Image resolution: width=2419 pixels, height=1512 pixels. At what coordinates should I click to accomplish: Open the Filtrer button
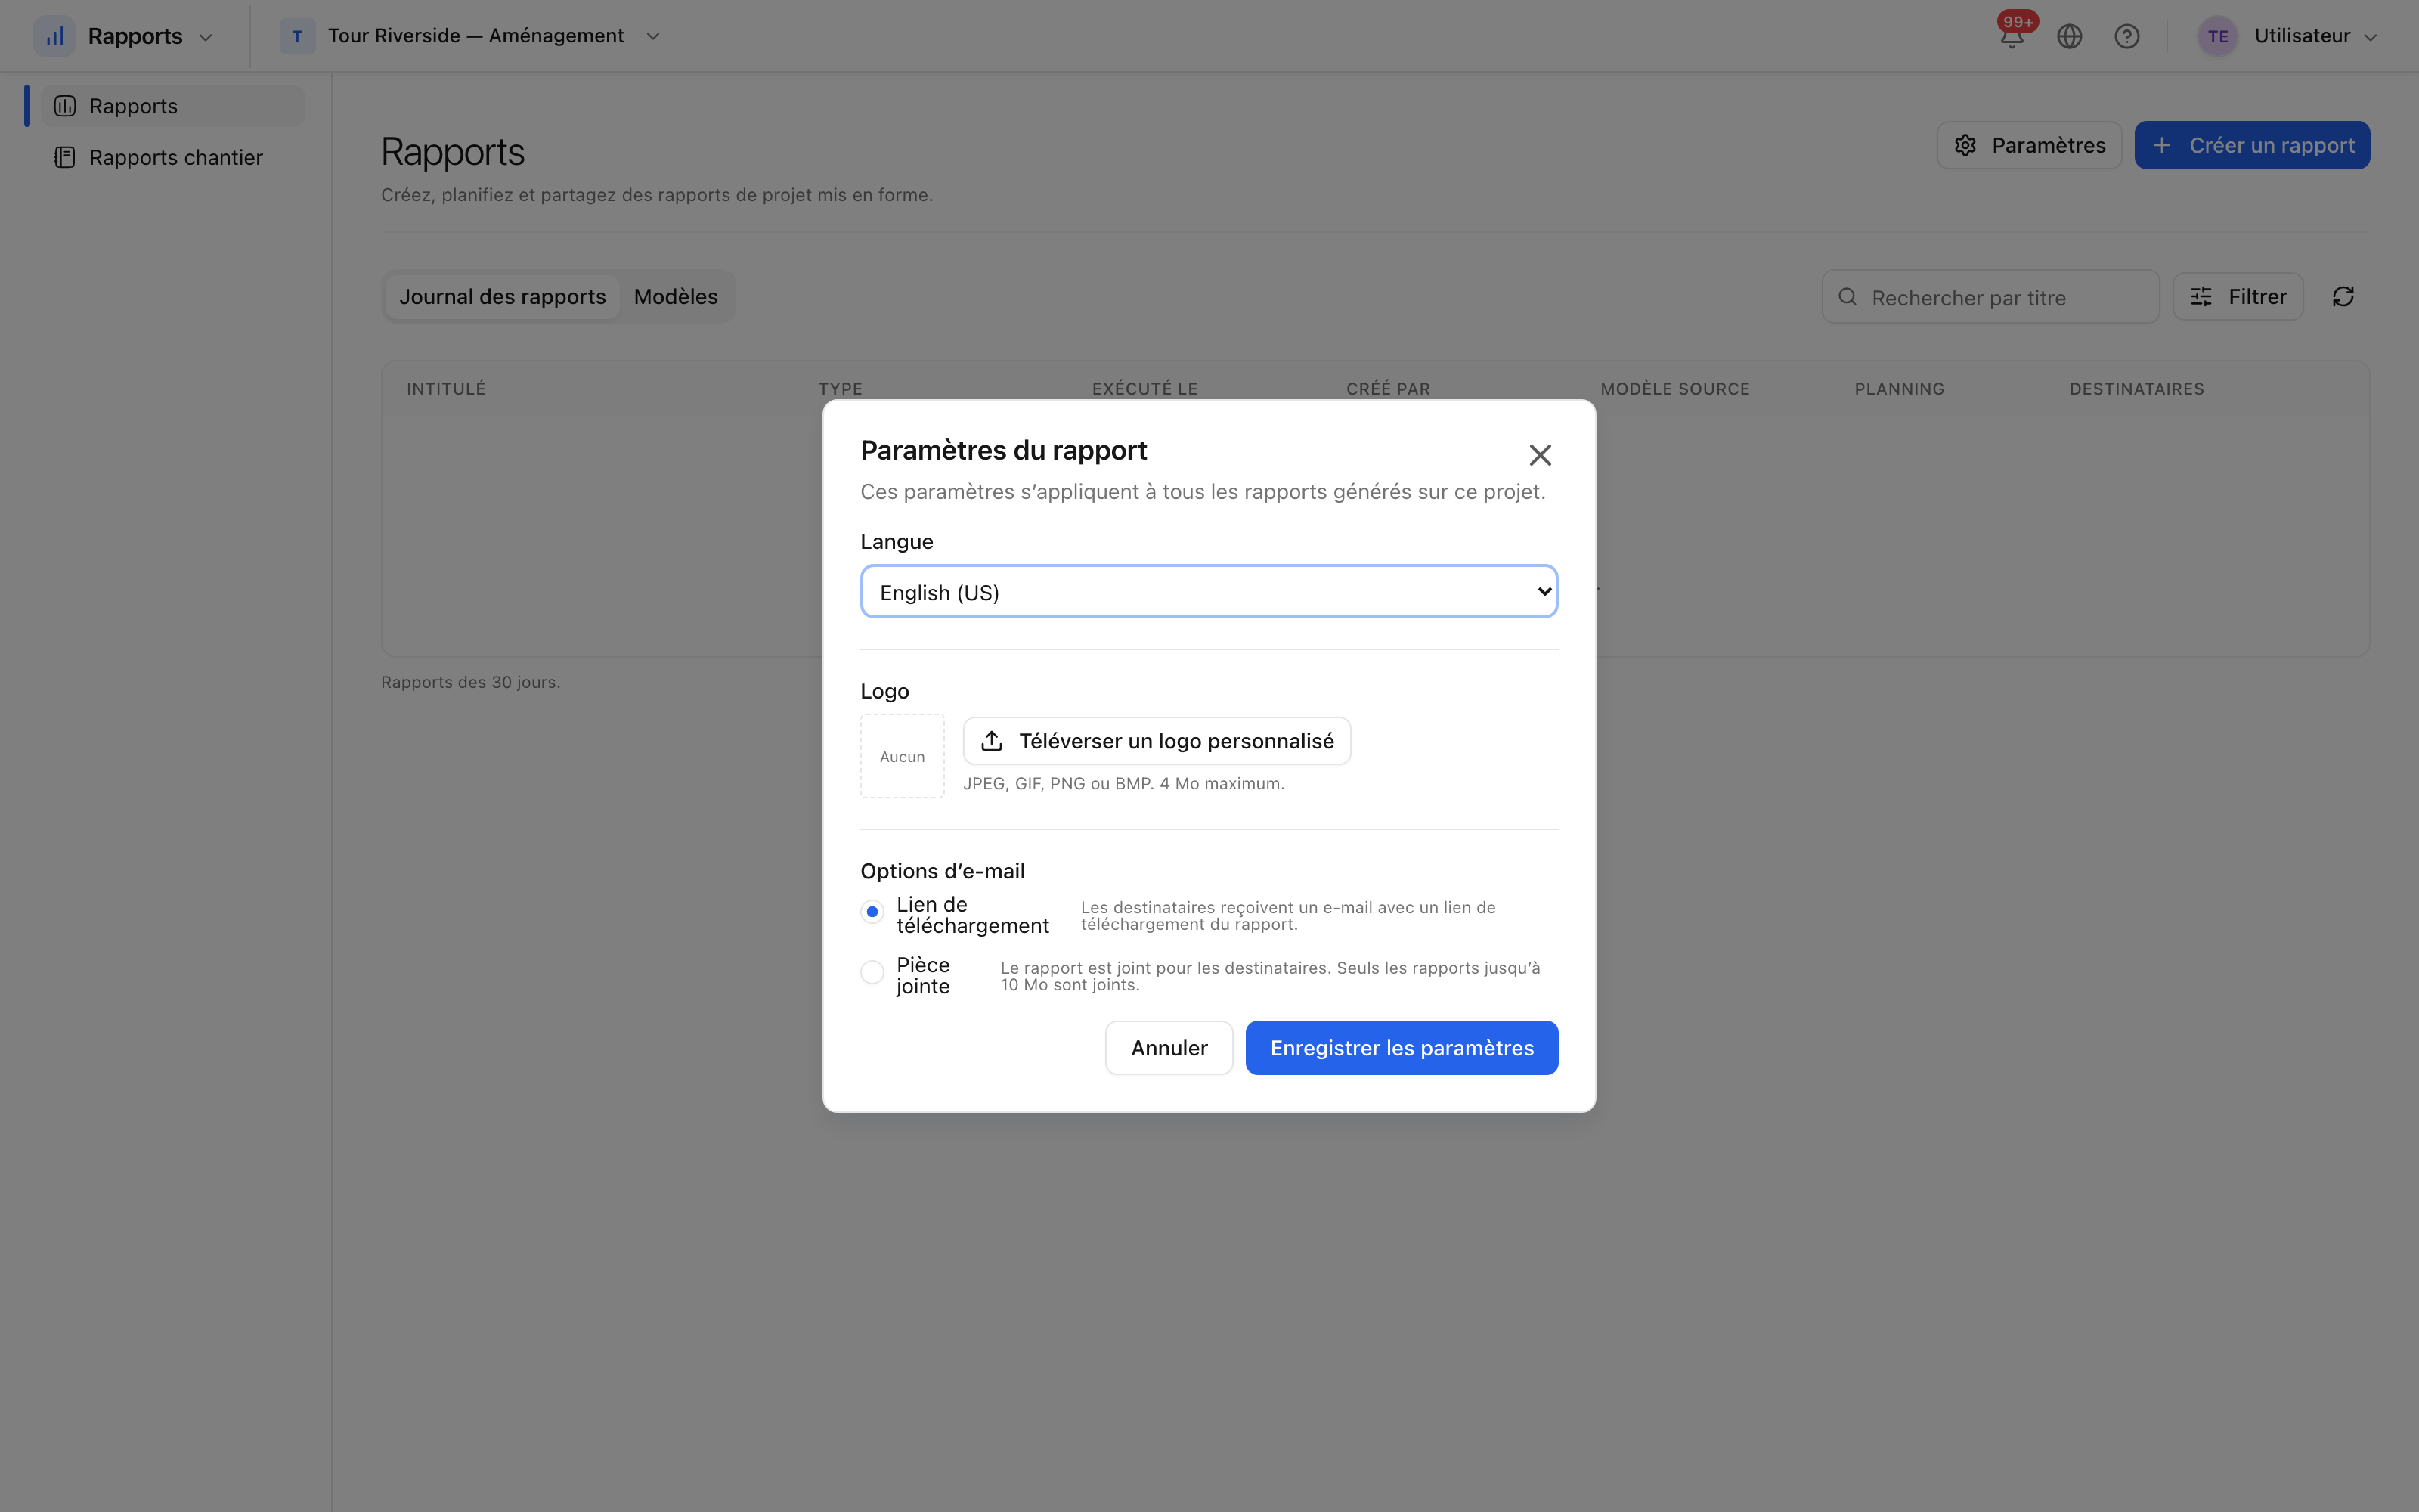pyautogui.click(x=2237, y=297)
